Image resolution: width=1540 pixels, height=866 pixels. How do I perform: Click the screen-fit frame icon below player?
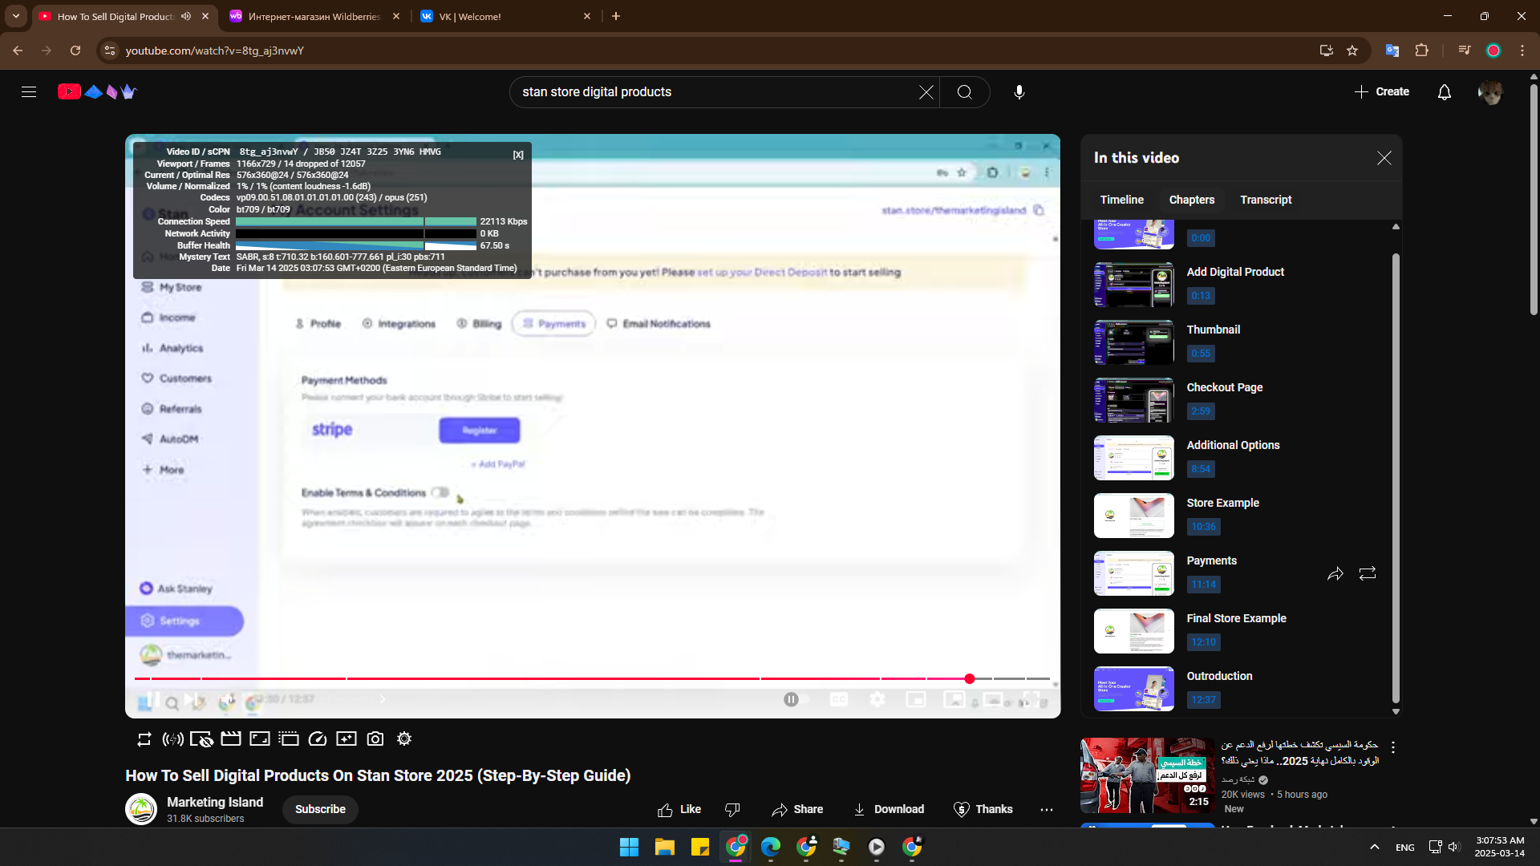[x=260, y=739]
